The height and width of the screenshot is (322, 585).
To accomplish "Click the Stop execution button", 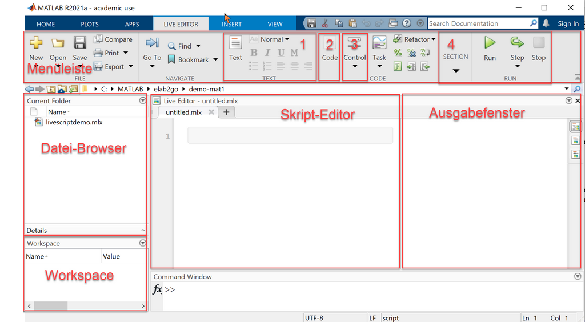I will (539, 48).
